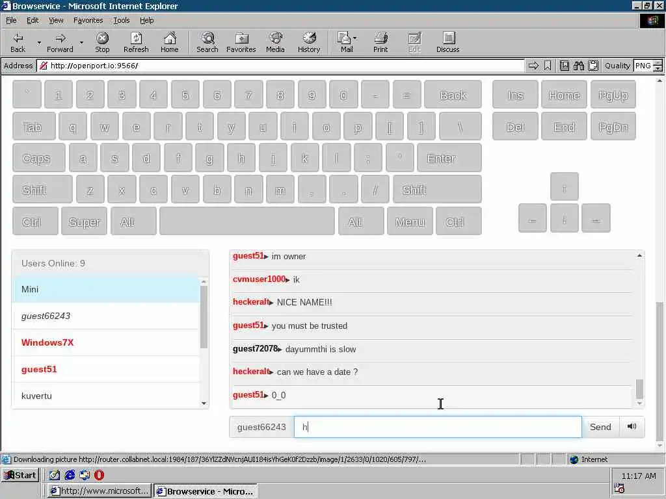The width and height of the screenshot is (666, 499).
Task: Click the binoculars find icon
Action: [x=578, y=66]
